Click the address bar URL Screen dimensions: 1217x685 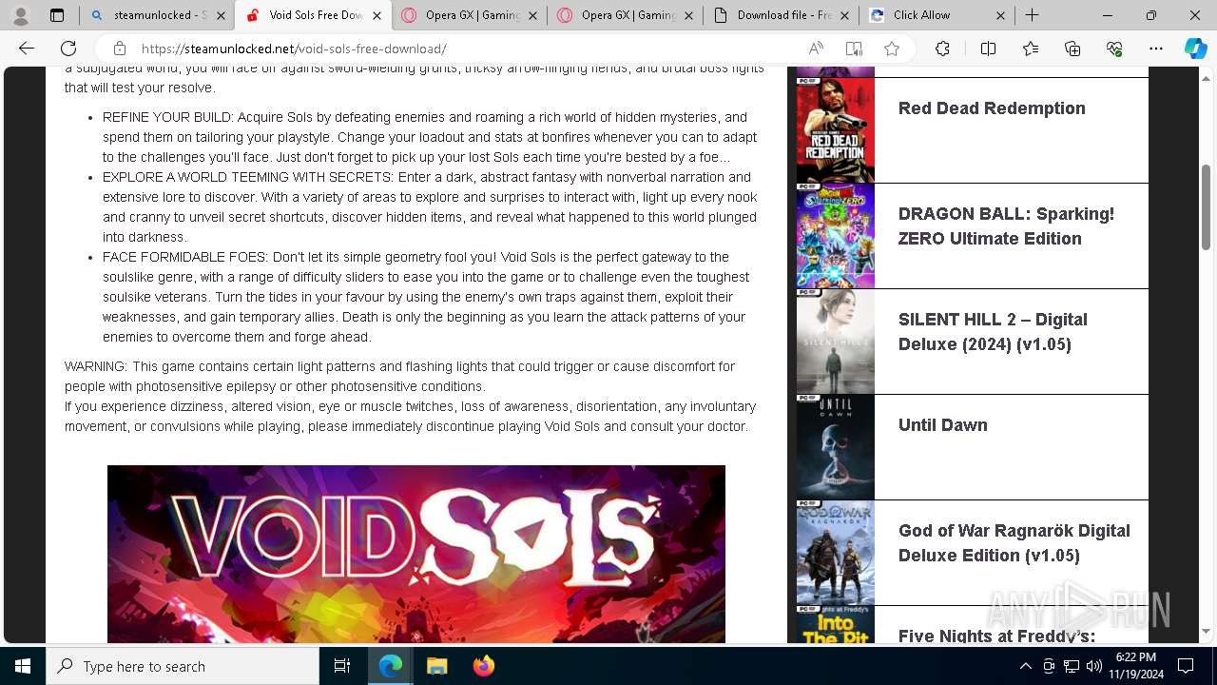point(294,49)
